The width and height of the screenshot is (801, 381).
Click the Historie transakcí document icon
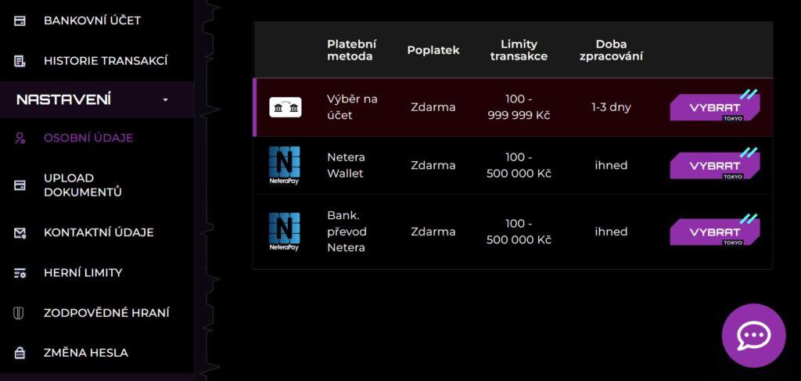20,61
